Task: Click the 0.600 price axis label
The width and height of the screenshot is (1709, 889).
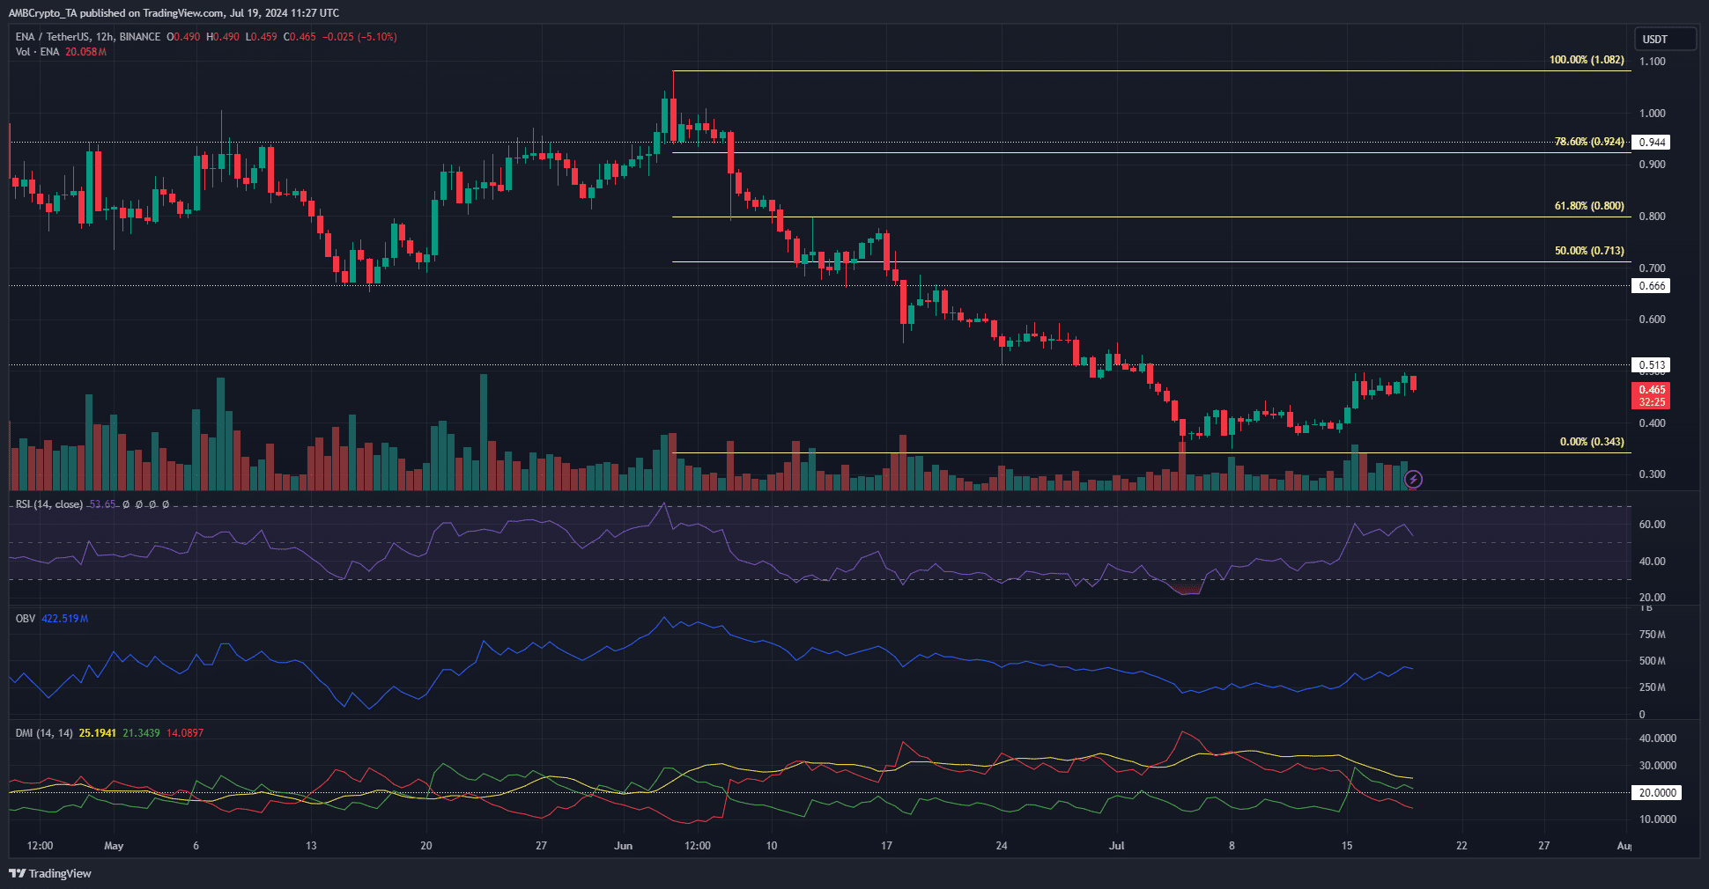Action: (x=1652, y=320)
